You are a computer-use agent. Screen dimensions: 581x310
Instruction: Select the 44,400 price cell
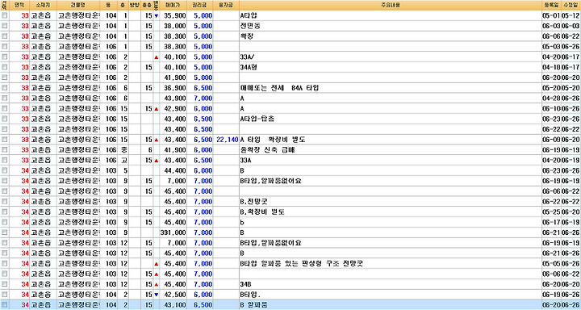point(173,170)
